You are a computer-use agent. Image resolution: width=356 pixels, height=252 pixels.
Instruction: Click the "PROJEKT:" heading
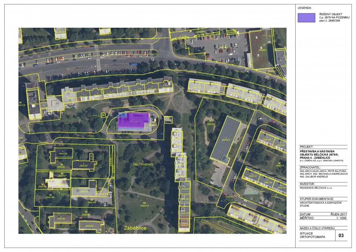(306, 147)
